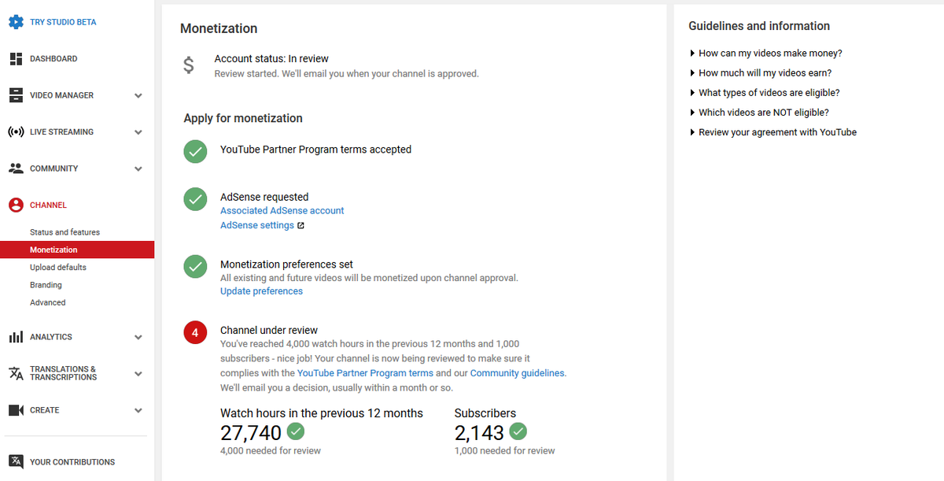Expand the Live Streaming chevron
The image size is (944, 481).
point(138,132)
